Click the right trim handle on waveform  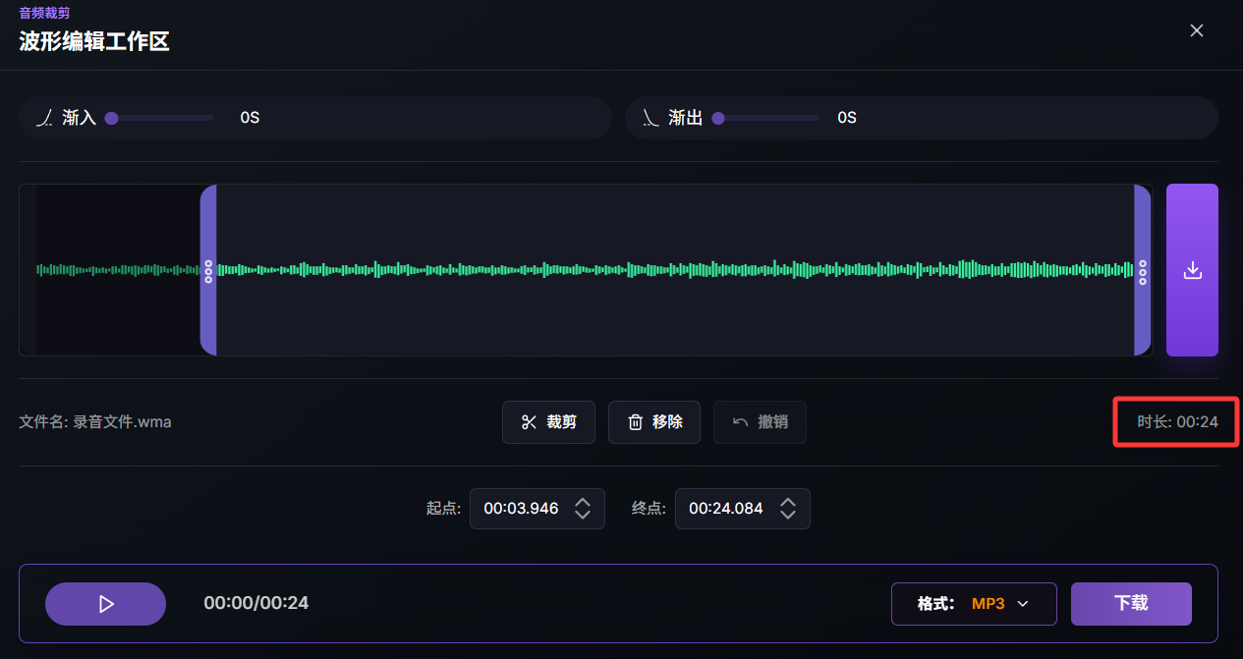[1142, 270]
